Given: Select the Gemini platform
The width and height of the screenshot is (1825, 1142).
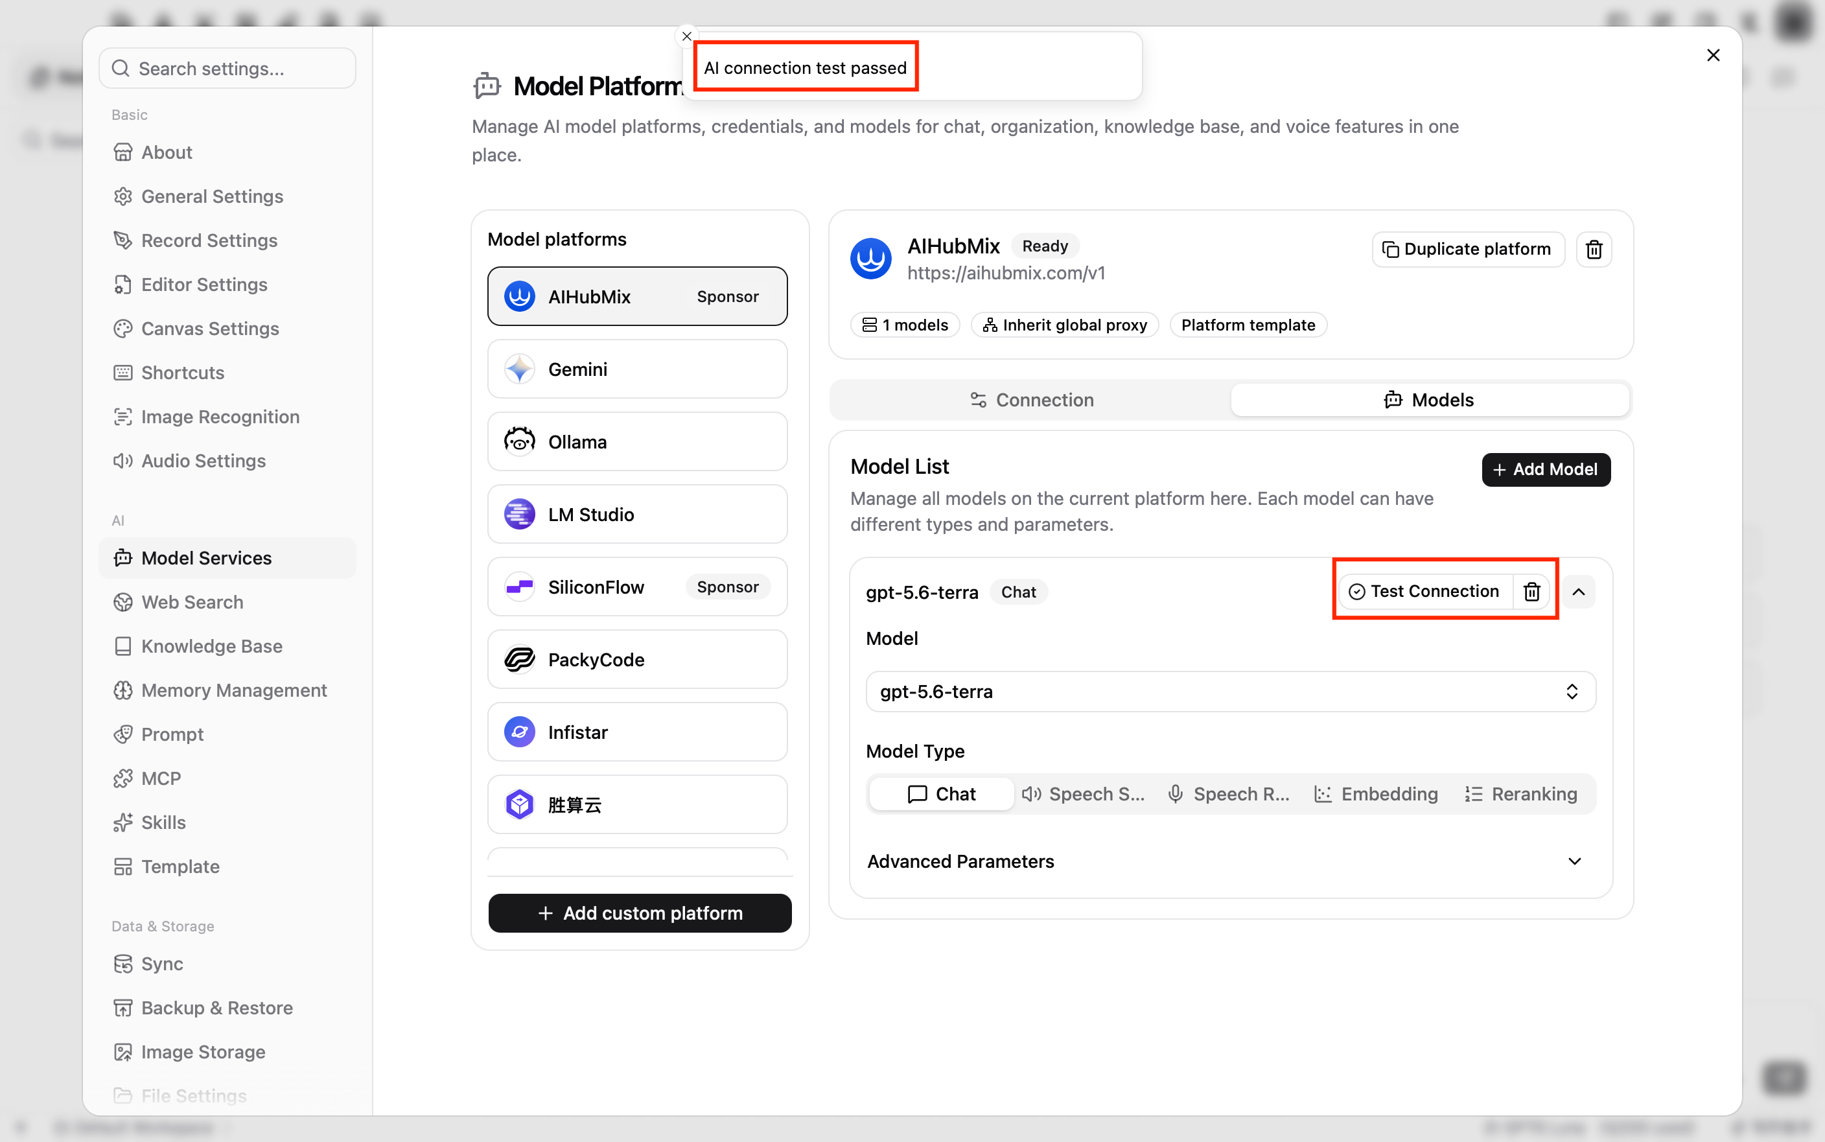Looking at the screenshot, I should click(x=636, y=369).
